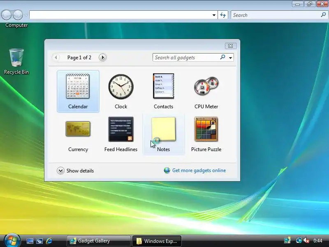Select the Clock gadget
This screenshot has height=247, width=329.
(x=121, y=91)
